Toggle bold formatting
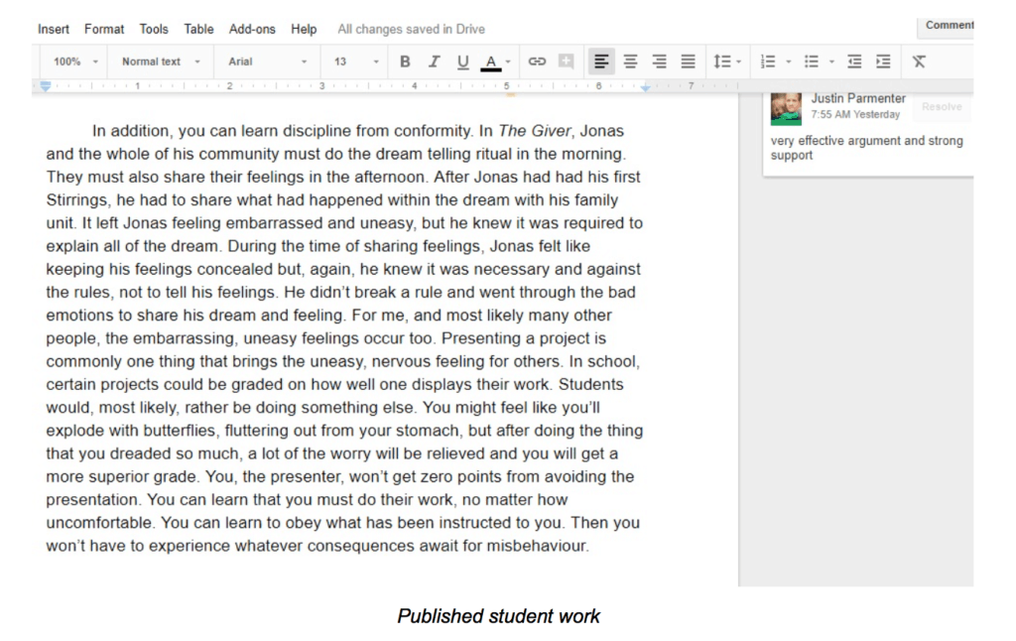 405,62
